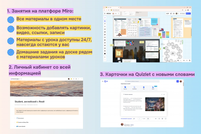This screenshot has width=201, height=134.
Task: Pick the sticky note tool in Miro
Action: point(105,29)
